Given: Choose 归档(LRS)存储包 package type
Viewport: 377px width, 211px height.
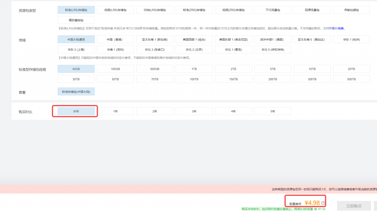Looking at the screenshot, I should point(155,10).
